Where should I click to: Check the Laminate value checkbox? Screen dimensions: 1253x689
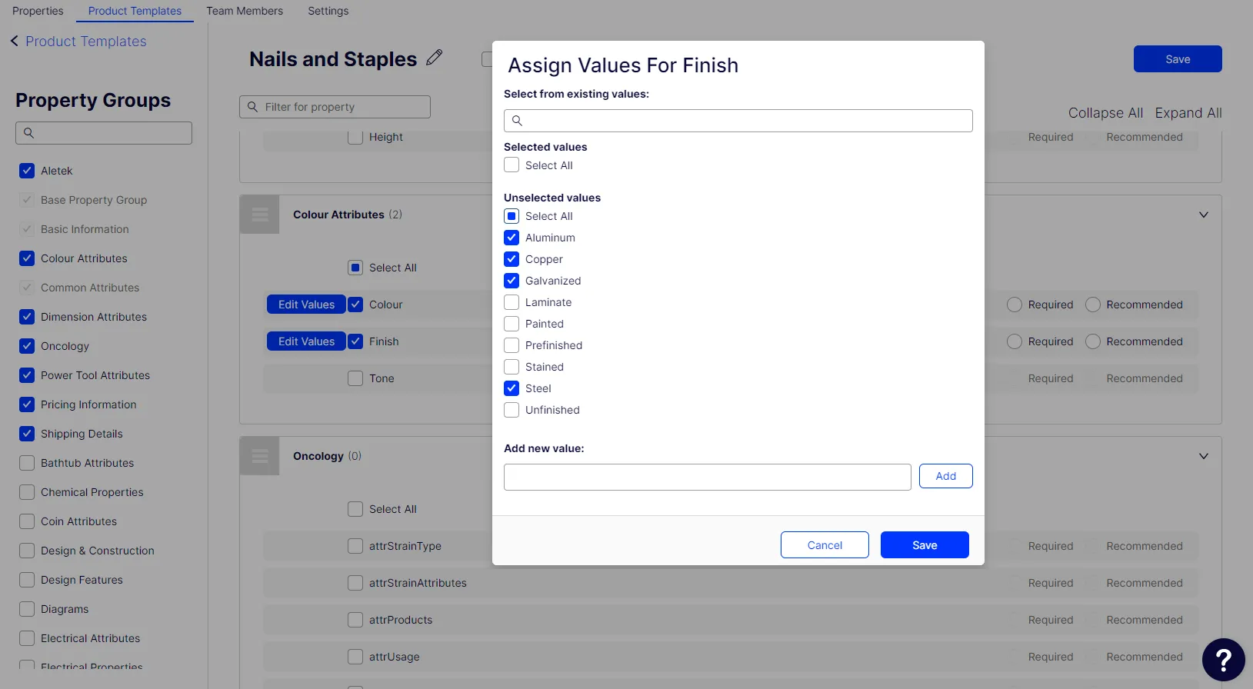coord(512,302)
